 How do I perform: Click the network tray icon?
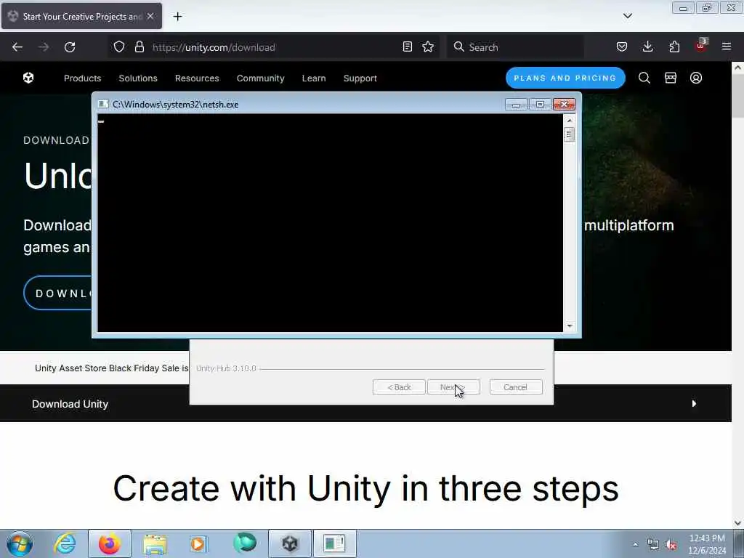point(653,545)
